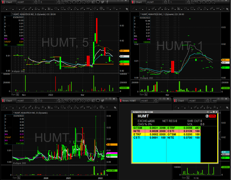The width and height of the screenshot is (231, 180).
Task: Select the pencil freehand tool in daily chart toolbar
Action: coord(30,107)
